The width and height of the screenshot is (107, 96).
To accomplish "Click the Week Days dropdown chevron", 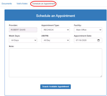I will 35,40.
